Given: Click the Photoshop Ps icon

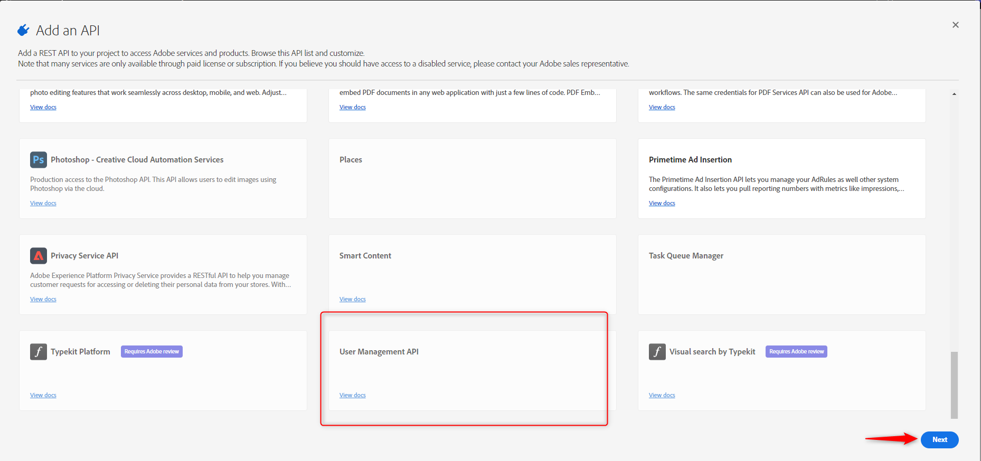Looking at the screenshot, I should pyautogui.click(x=39, y=160).
